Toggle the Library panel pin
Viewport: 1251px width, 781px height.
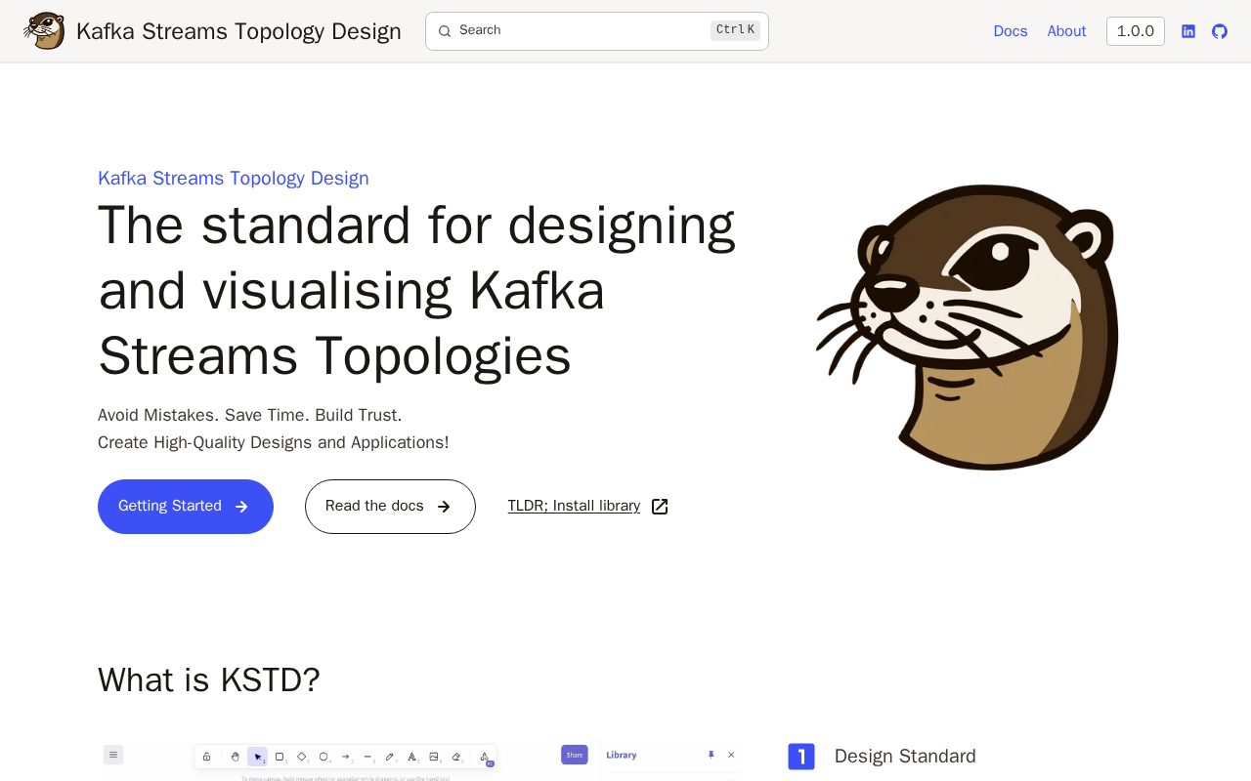coord(711,755)
